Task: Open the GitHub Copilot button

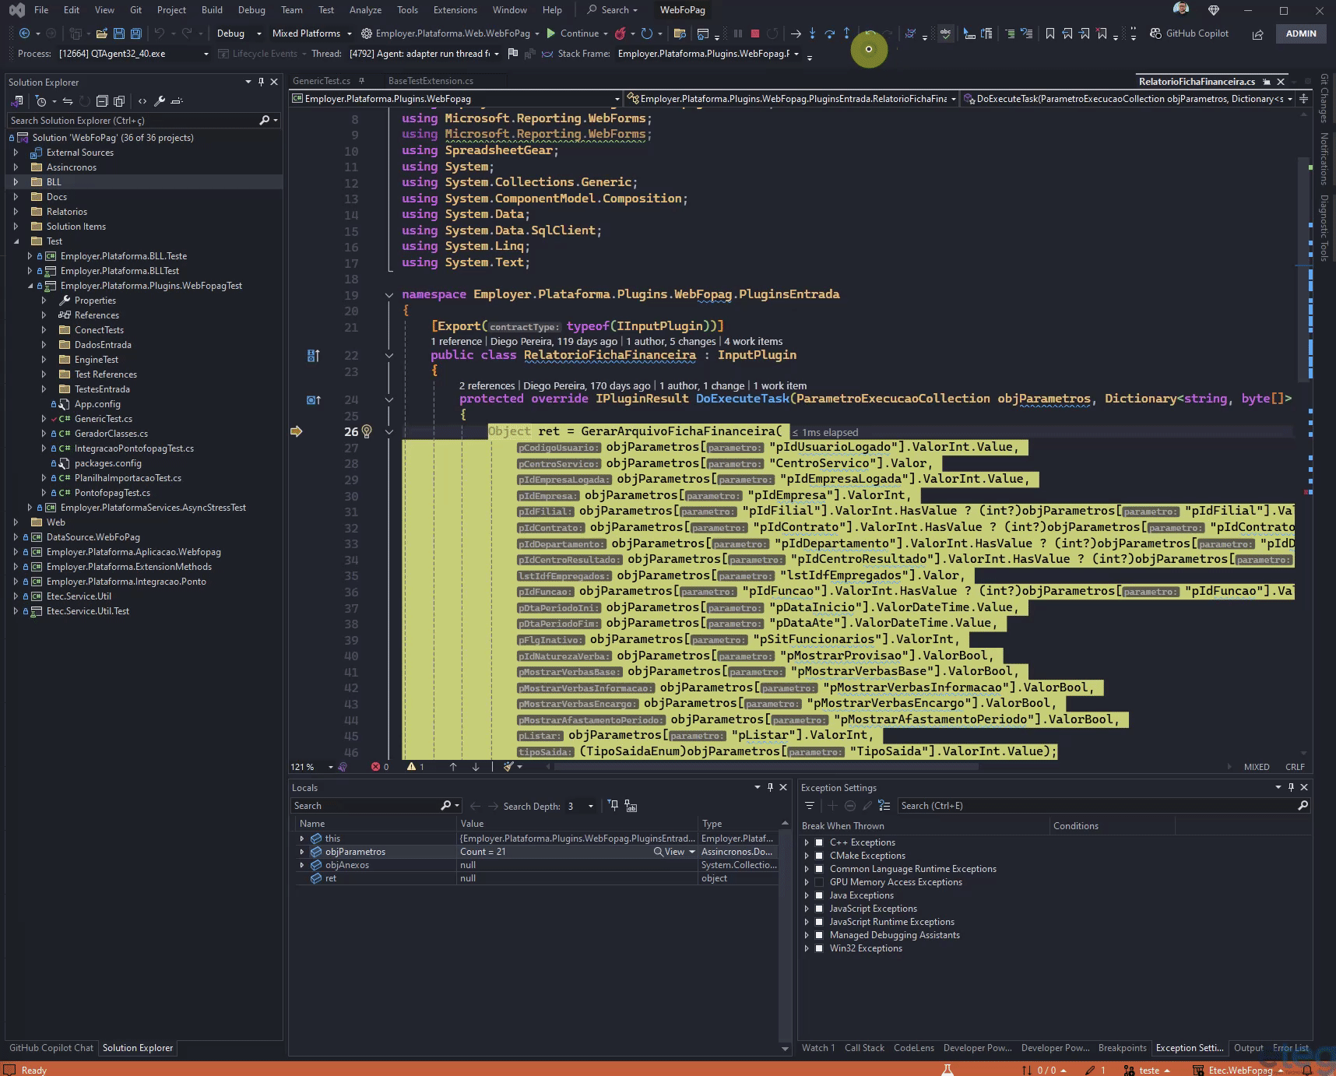Action: point(1190,33)
